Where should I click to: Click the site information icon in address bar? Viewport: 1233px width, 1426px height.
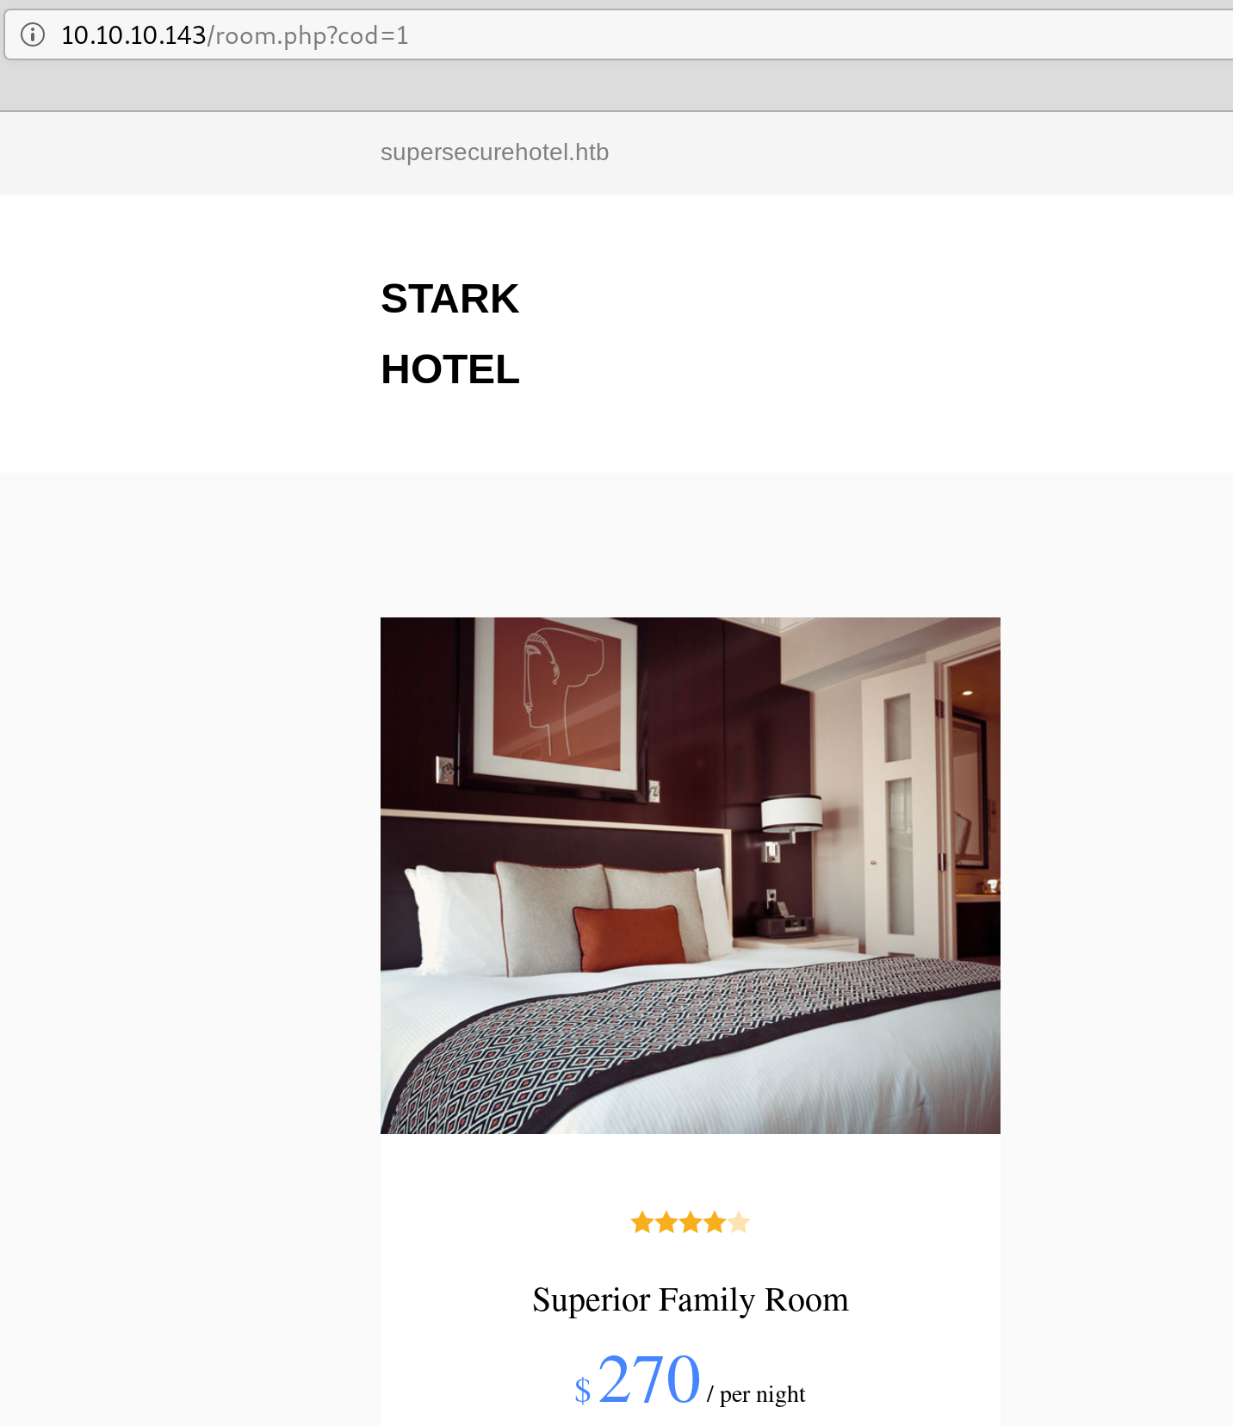(33, 34)
